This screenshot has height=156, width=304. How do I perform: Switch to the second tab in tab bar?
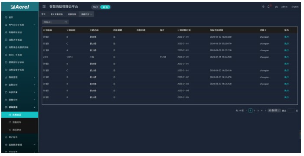[x=57, y=14]
